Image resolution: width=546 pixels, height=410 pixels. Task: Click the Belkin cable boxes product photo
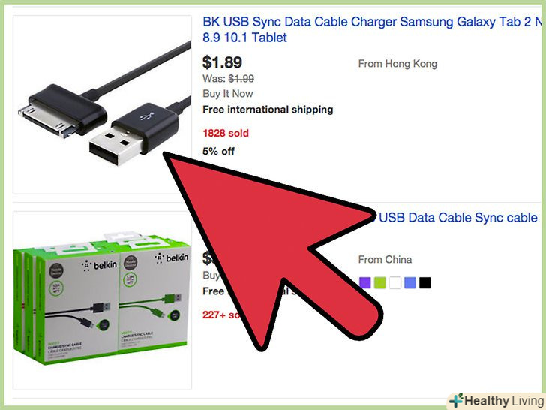[102, 300]
